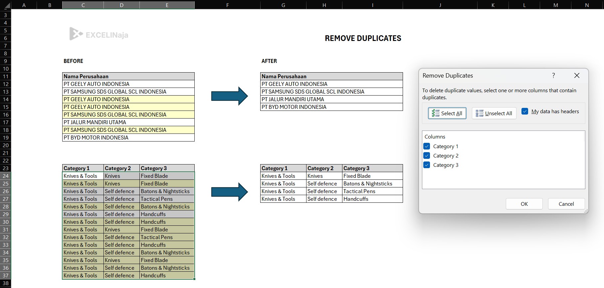Select Category 2 header in AFTER table
This screenshot has height=288, width=604.
324,168
